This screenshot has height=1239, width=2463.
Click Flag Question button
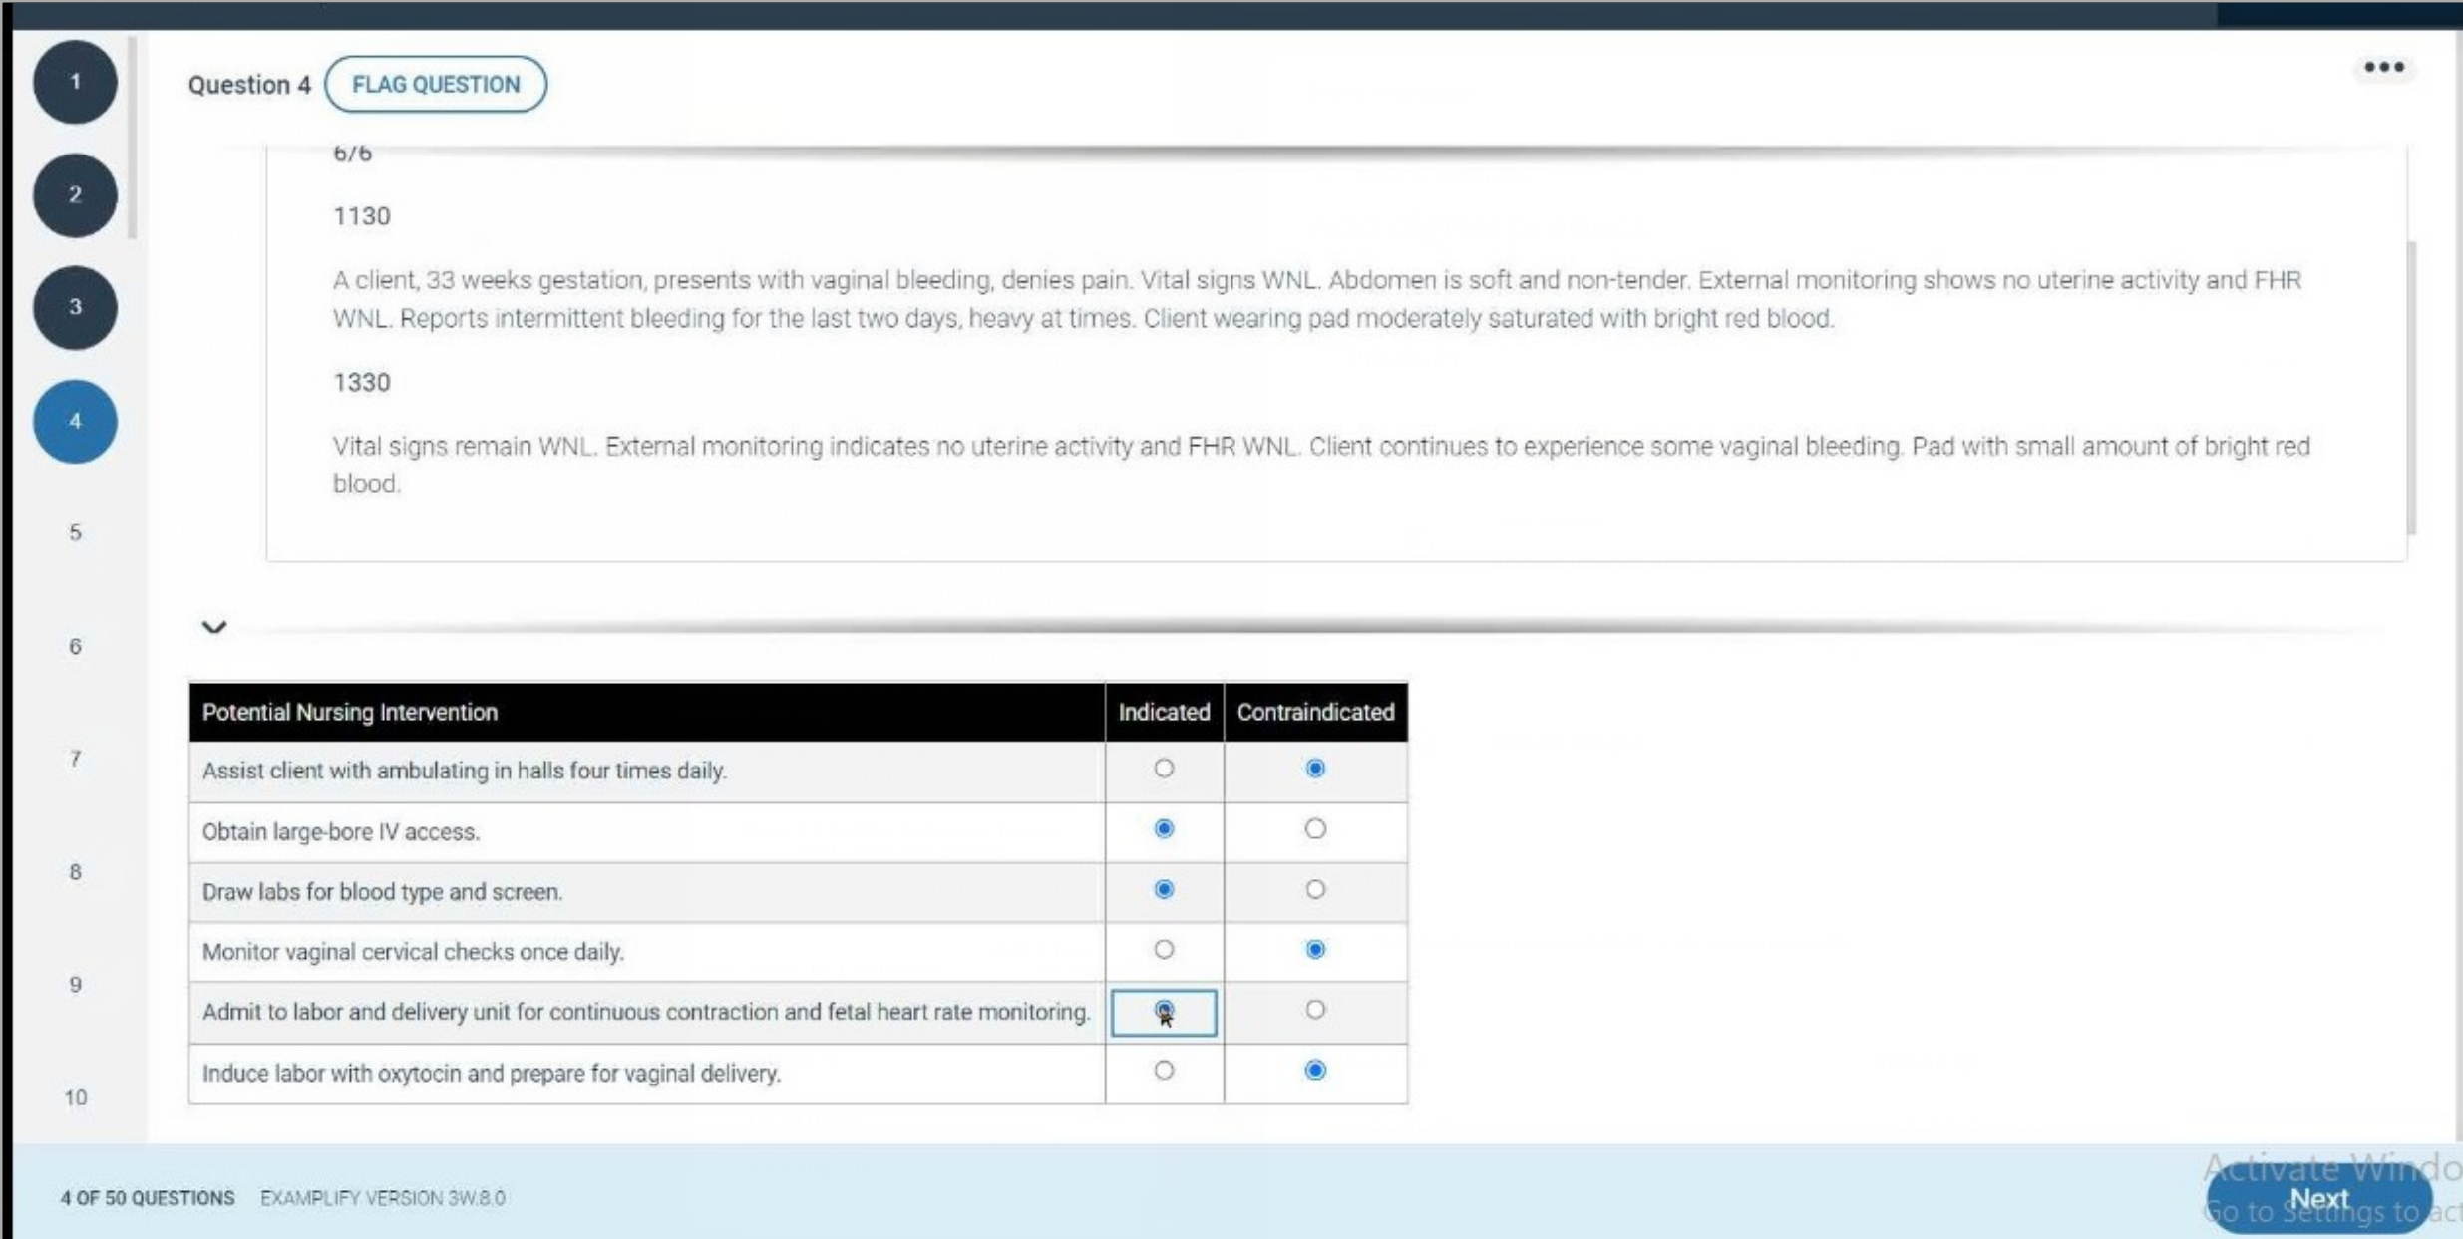point(436,85)
